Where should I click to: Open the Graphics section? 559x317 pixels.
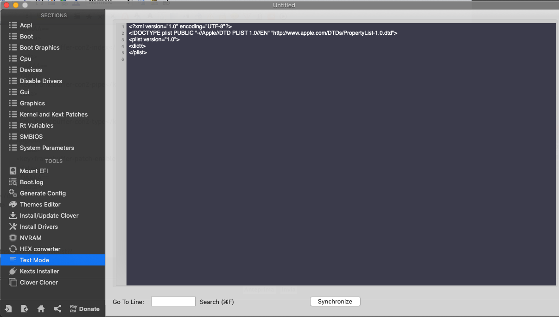pos(52,103)
